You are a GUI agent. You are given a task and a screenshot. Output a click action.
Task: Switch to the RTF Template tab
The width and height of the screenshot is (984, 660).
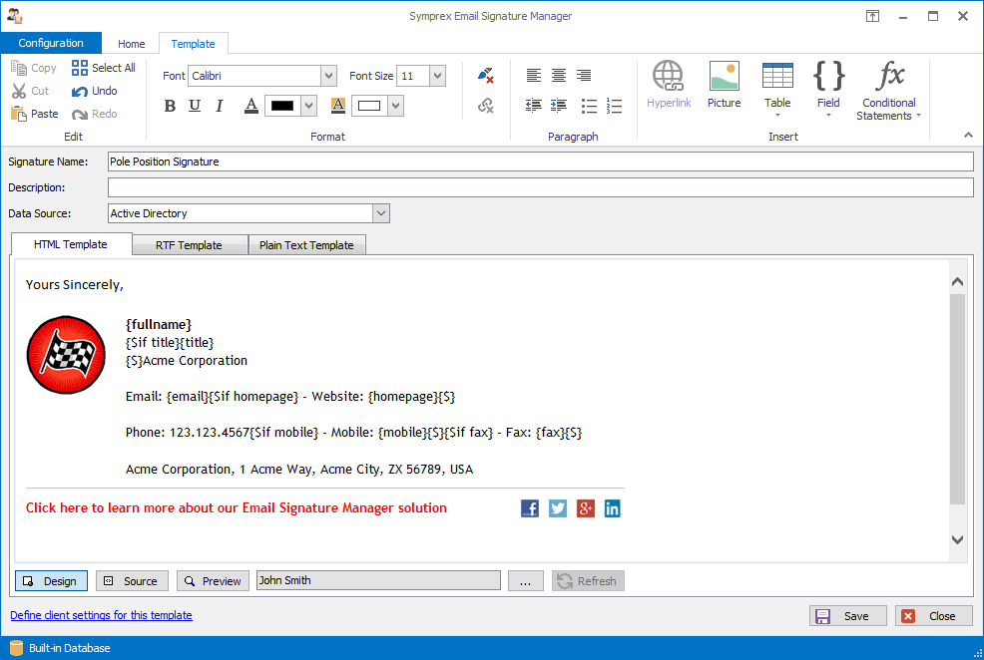[189, 245]
